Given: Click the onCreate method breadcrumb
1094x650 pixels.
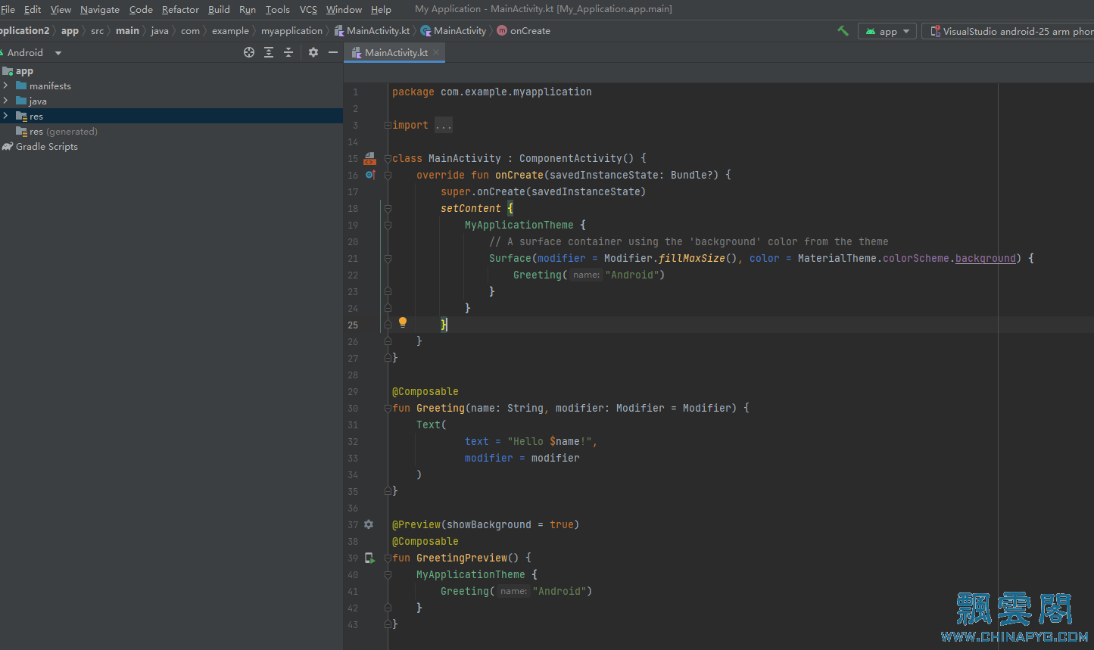Looking at the screenshot, I should click(523, 31).
